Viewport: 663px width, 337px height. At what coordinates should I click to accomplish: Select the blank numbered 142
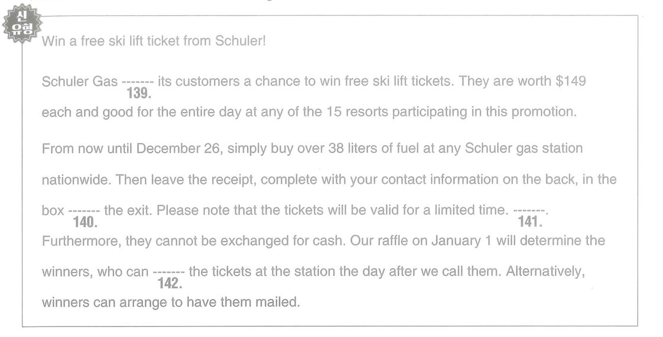coord(169,272)
